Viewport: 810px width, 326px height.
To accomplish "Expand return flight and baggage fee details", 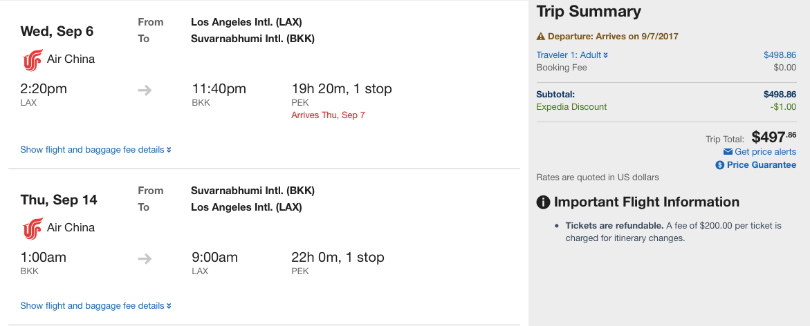I will pyautogui.click(x=95, y=306).
